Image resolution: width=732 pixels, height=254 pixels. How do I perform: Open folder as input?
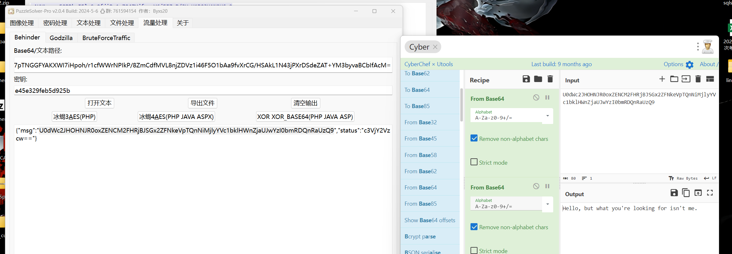point(674,79)
